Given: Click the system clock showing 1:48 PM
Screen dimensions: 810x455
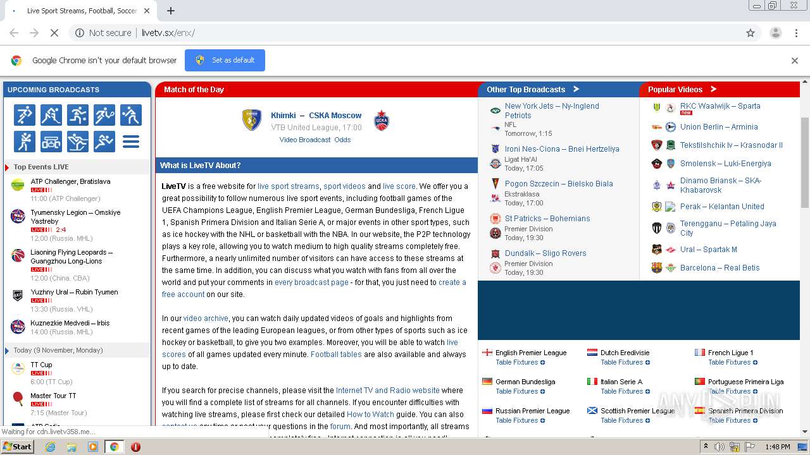Looking at the screenshot, I should [x=778, y=447].
